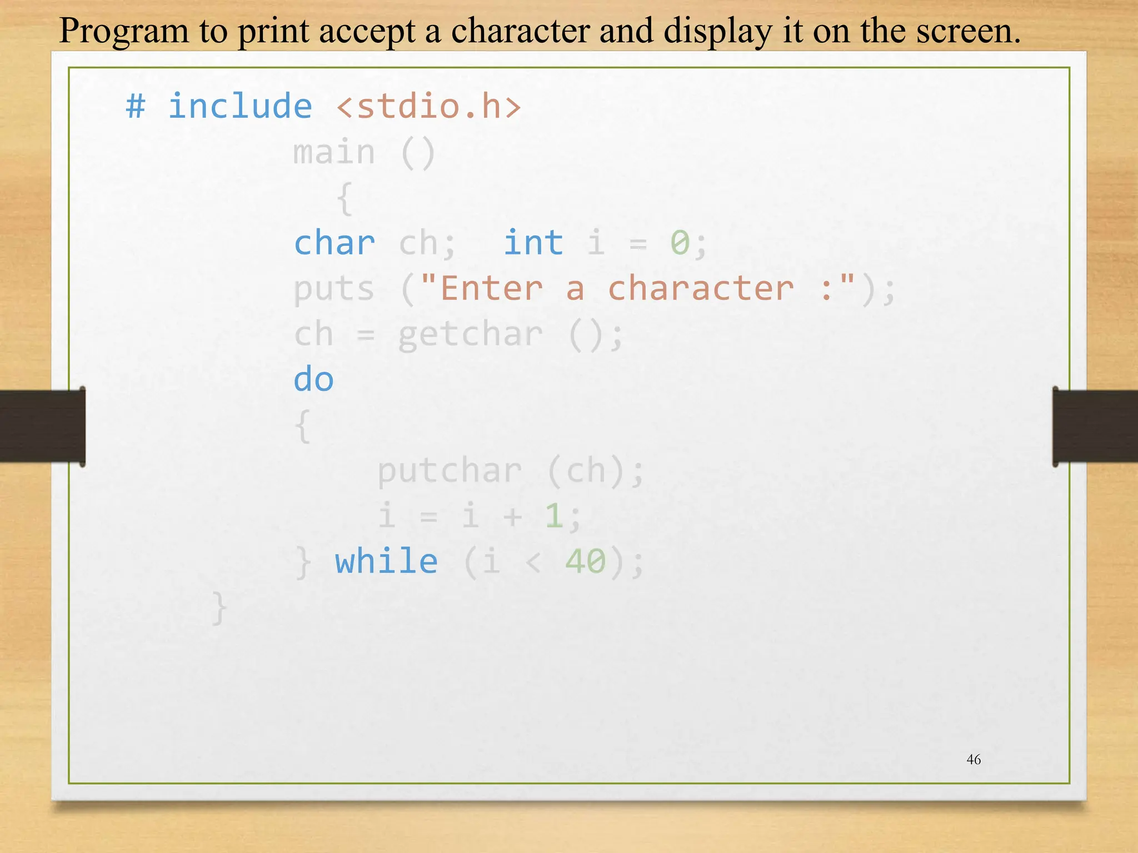Click the 'putchar (ch);' statement
1138x853 pixels.
click(x=510, y=471)
